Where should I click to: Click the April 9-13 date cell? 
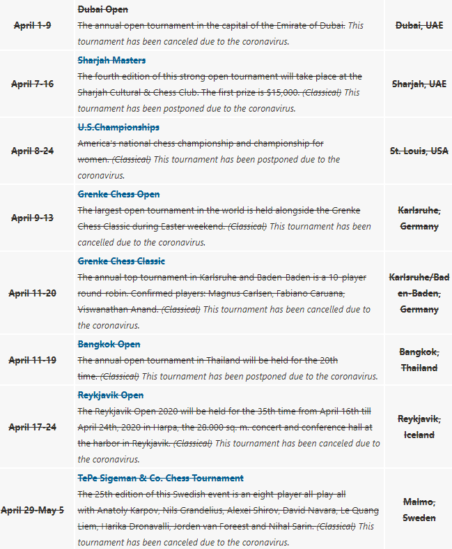pos(32,218)
